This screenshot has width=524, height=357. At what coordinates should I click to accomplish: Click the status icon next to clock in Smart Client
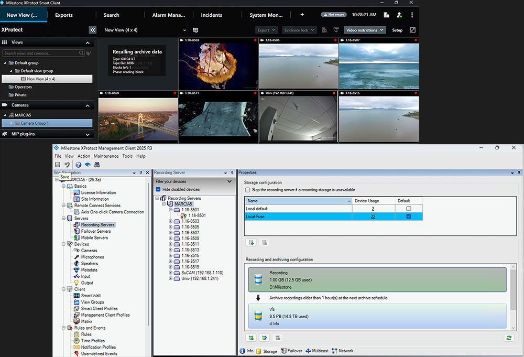click(x=386, y=15)
